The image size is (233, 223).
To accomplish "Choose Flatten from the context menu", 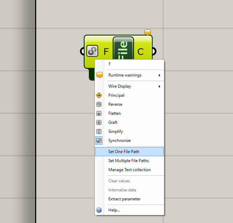I will coord(129,113).
